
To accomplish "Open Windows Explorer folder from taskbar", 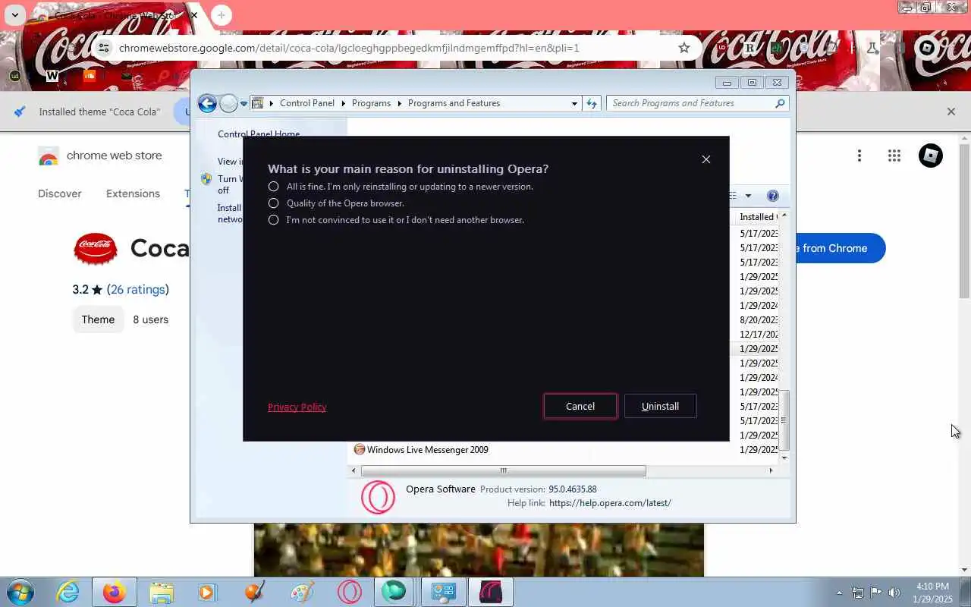I will tap(162, 592).
